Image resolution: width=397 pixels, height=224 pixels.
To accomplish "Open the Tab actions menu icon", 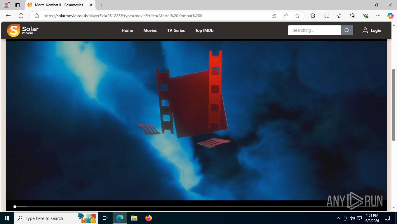I will click(18, 5).
